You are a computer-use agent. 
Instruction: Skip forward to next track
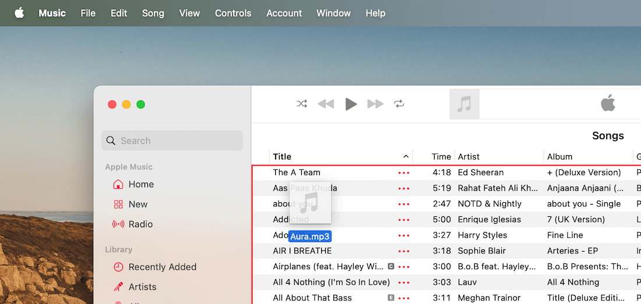click(375, 104)
